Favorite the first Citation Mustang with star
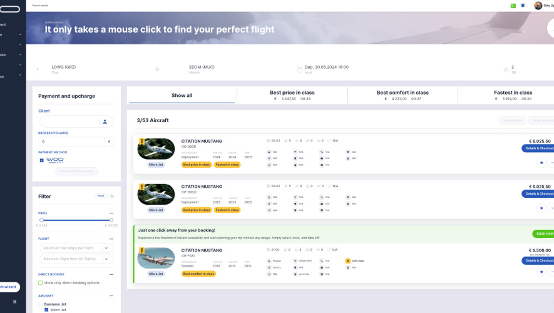The height and width of the screenshot is (313, 554). pos(541,162)
